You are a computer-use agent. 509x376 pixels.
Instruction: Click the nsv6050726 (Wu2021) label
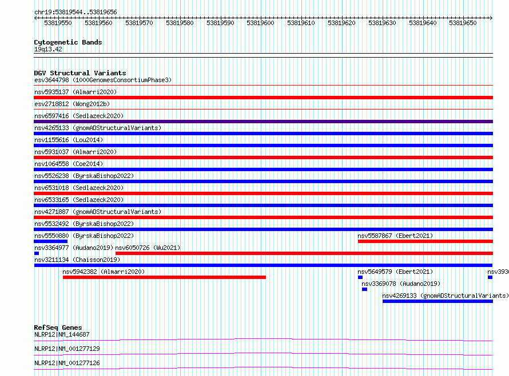tap(148, 248)
